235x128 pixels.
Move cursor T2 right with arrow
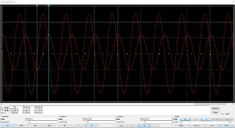coord(8,110)
